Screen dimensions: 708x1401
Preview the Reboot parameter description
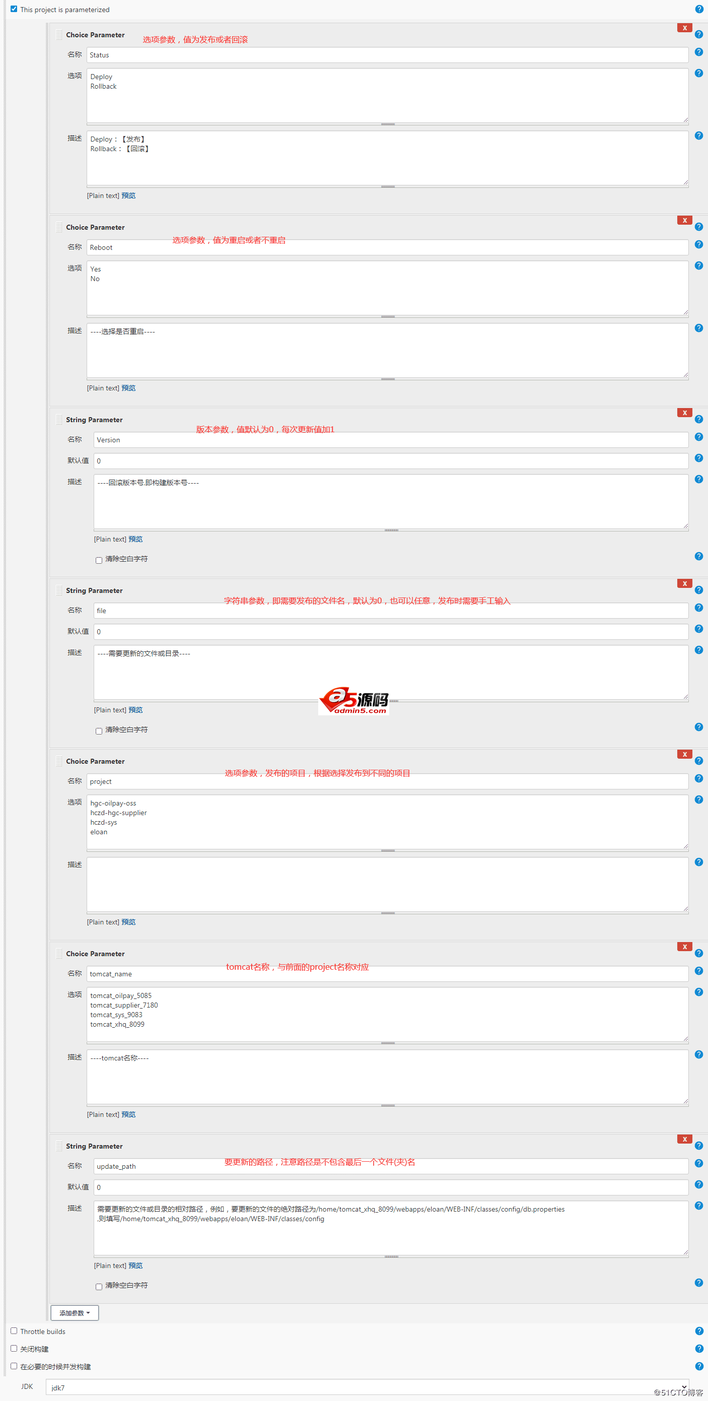128,388
